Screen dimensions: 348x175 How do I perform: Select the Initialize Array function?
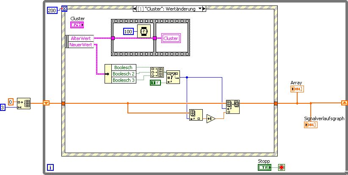[x=24, y=104]
